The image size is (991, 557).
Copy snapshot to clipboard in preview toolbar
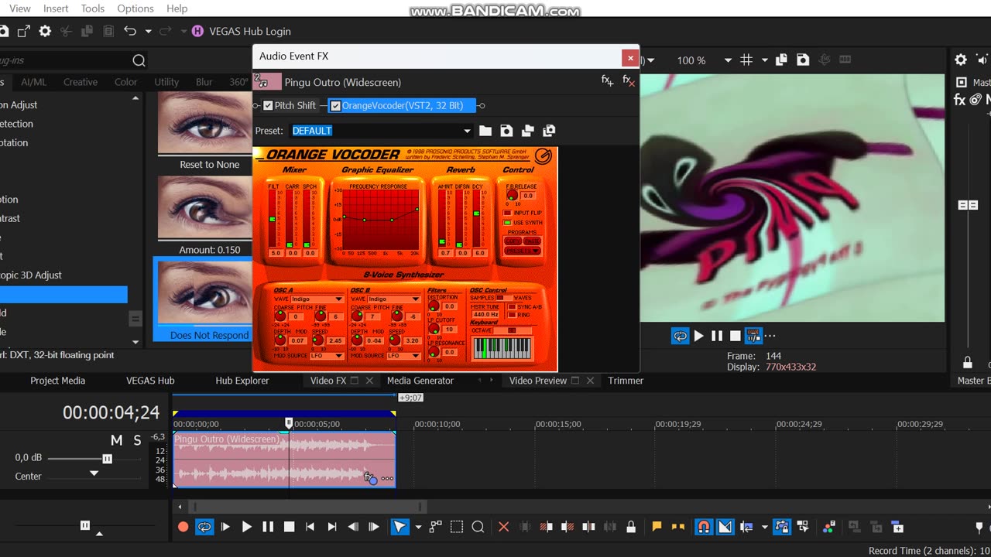coord(781,60)
